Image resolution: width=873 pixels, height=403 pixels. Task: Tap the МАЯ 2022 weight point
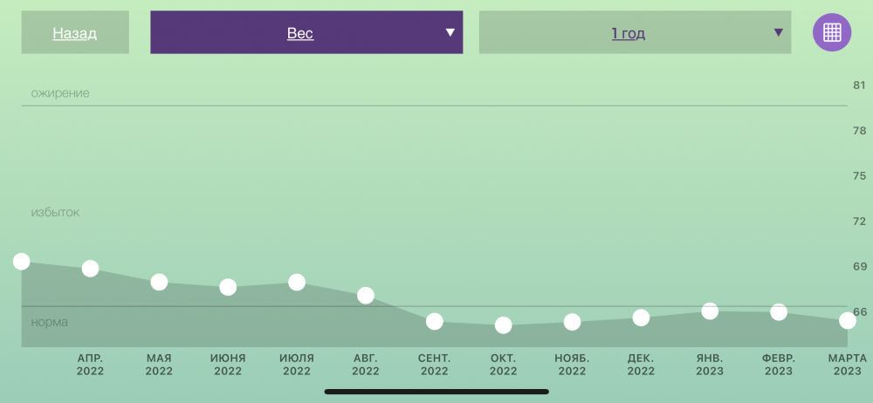(159, 283)
